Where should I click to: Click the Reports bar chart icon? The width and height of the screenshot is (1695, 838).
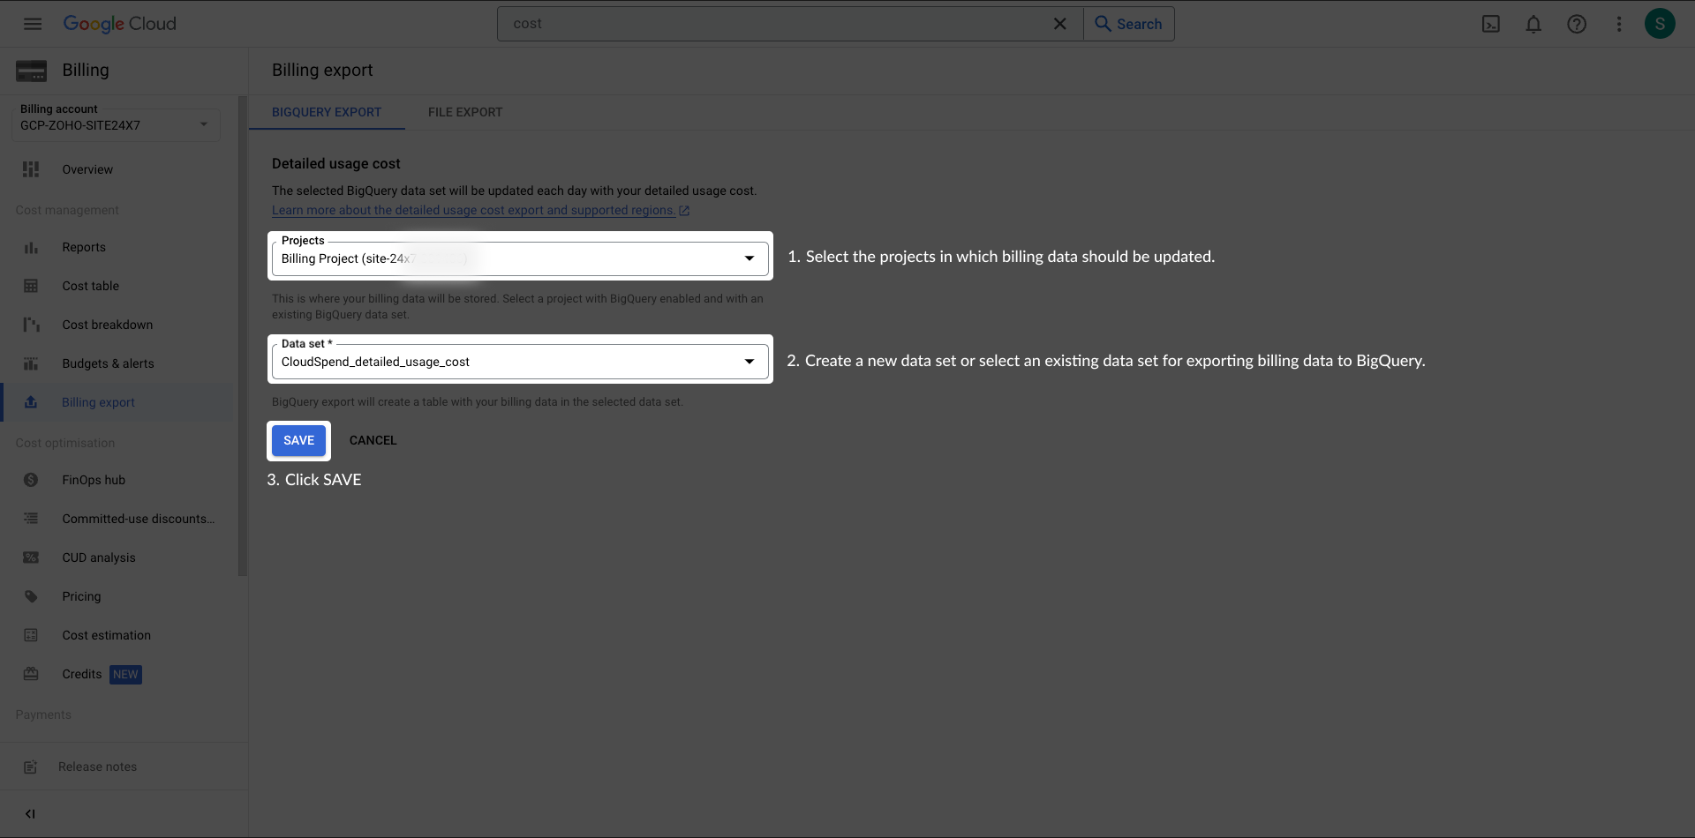[31, 247]
